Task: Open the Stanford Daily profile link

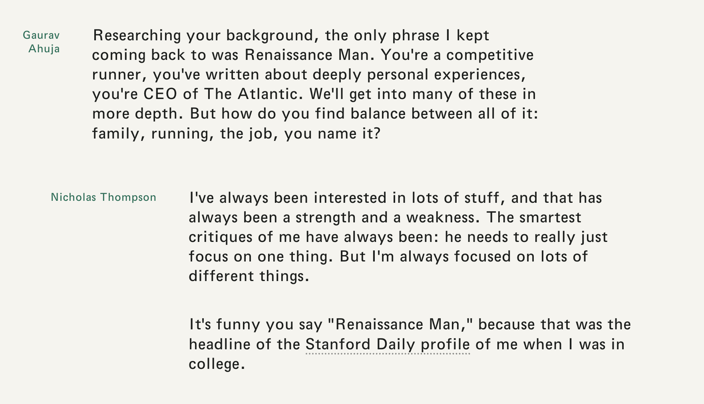Action: 387,344
